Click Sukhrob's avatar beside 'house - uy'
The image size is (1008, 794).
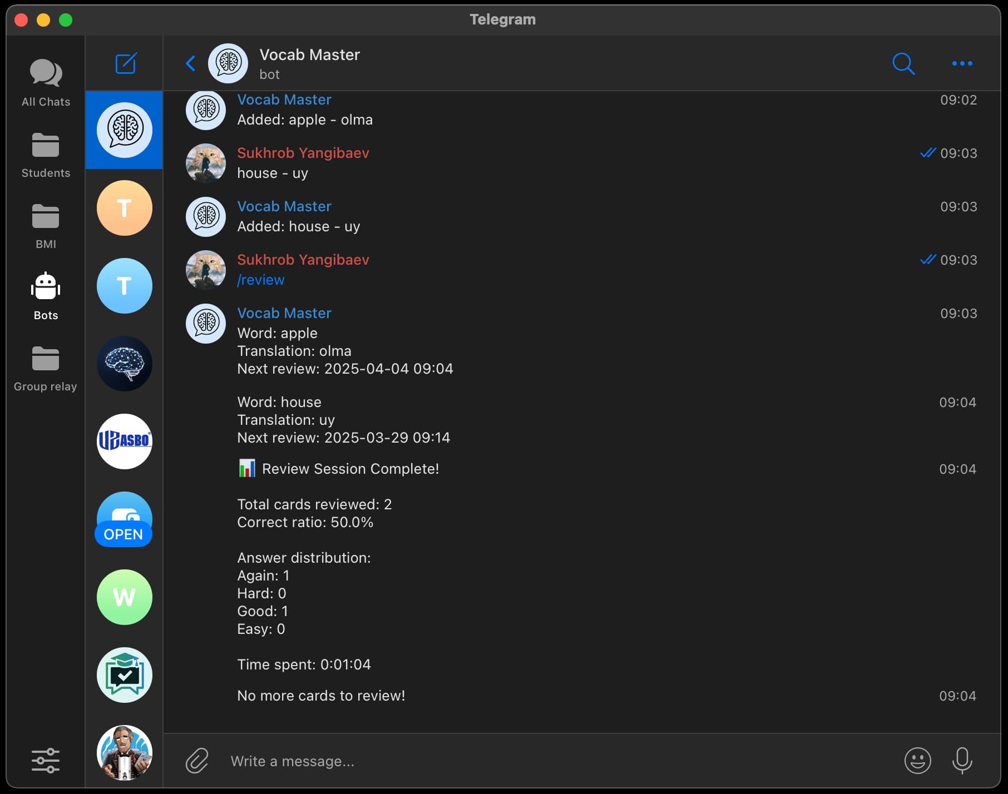(206, 163)
